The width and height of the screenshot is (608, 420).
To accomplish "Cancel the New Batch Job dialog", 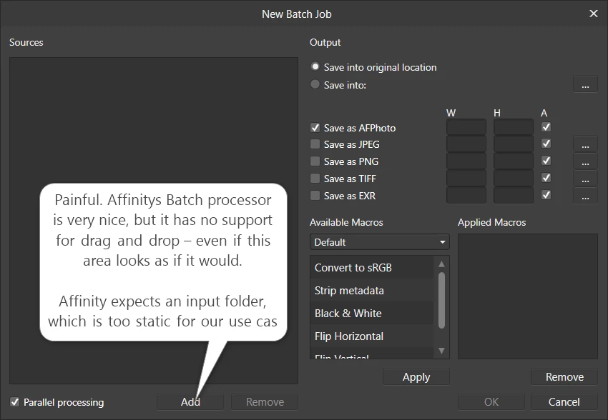I will (x=564, y=402).
